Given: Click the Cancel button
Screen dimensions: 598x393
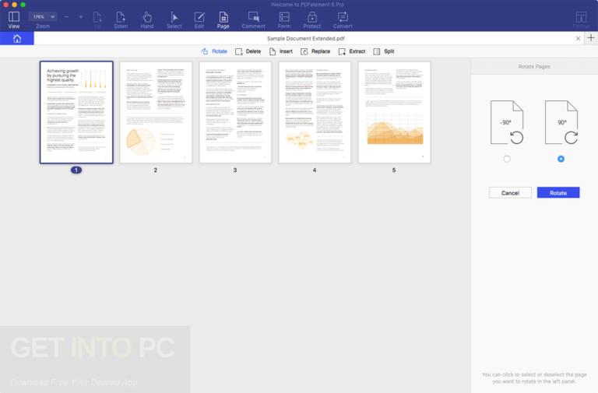Looking at the screenshot, I should coord(510,193).
